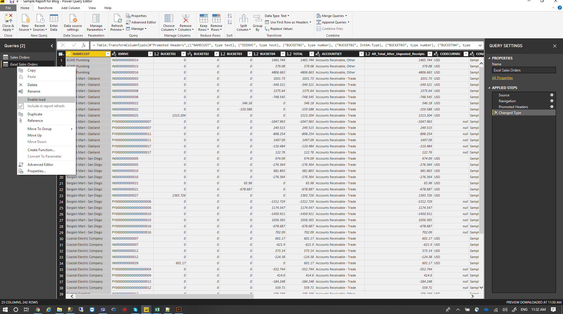Click the help question mark icon
563x314 pixels.
pyautogui.click(x=559, y=8)
